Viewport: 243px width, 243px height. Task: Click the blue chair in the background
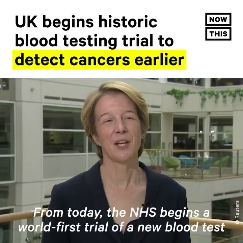[x=188, y=161]
